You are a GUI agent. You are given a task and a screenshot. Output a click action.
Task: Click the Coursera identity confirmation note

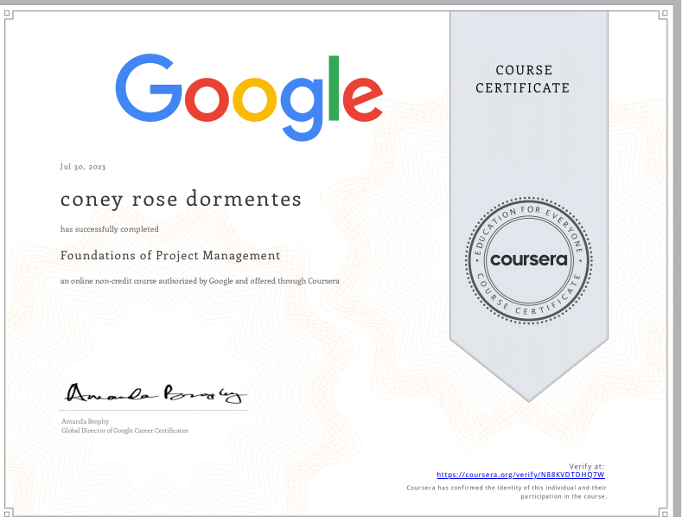507,492
